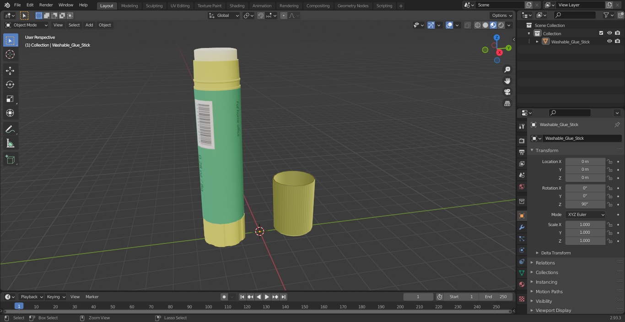This screenshot has width=625, height=322.
Task: Open the File menu
Action: [17, 5]
